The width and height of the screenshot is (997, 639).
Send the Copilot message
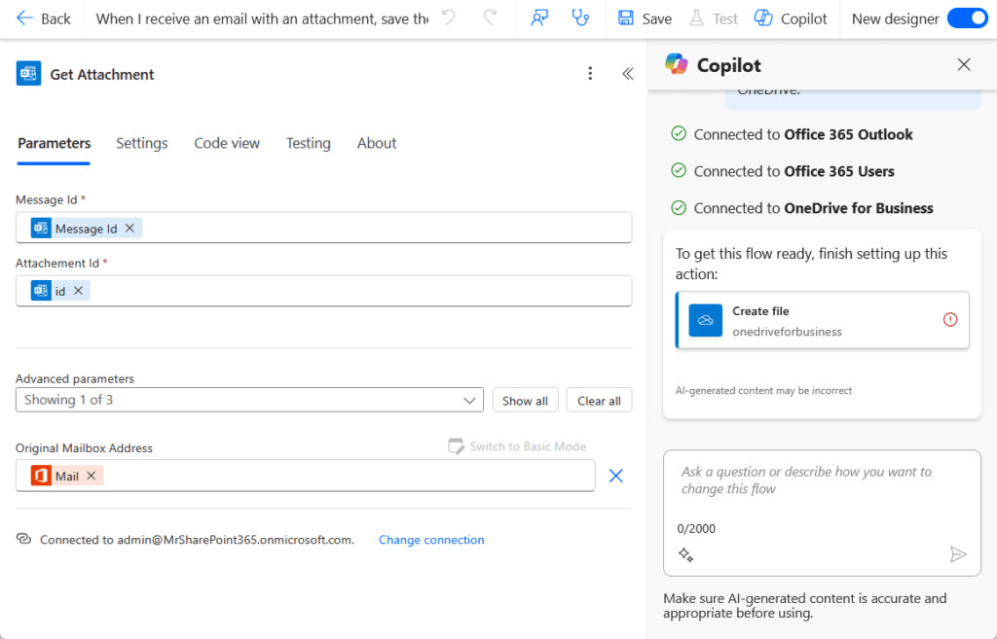pos(958,554)
